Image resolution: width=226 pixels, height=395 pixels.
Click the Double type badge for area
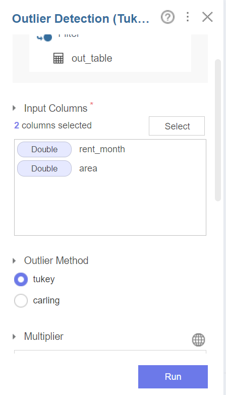point(44,168)
